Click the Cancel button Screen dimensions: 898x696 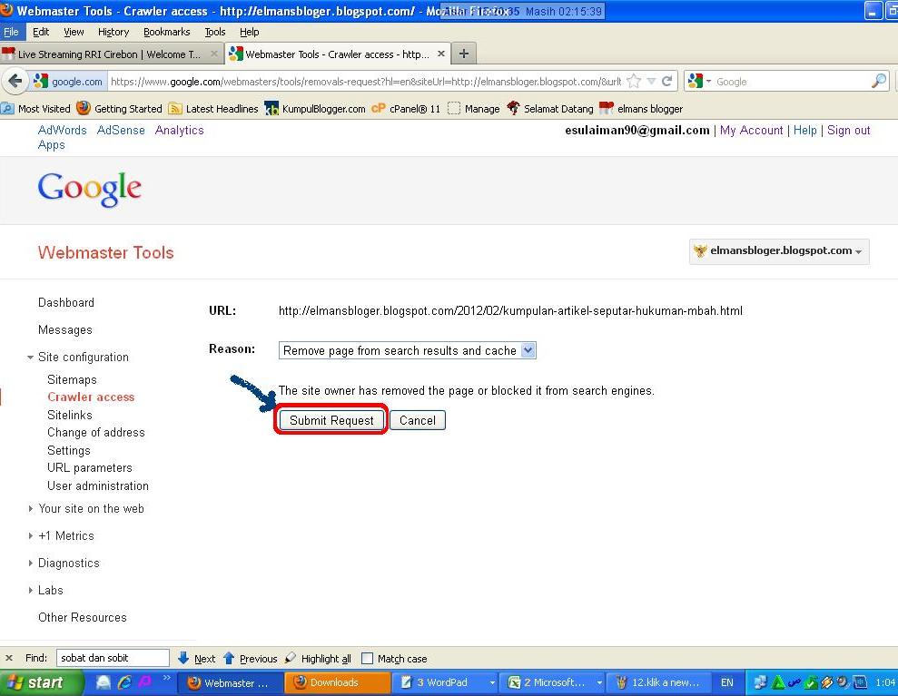pos(418,420)
